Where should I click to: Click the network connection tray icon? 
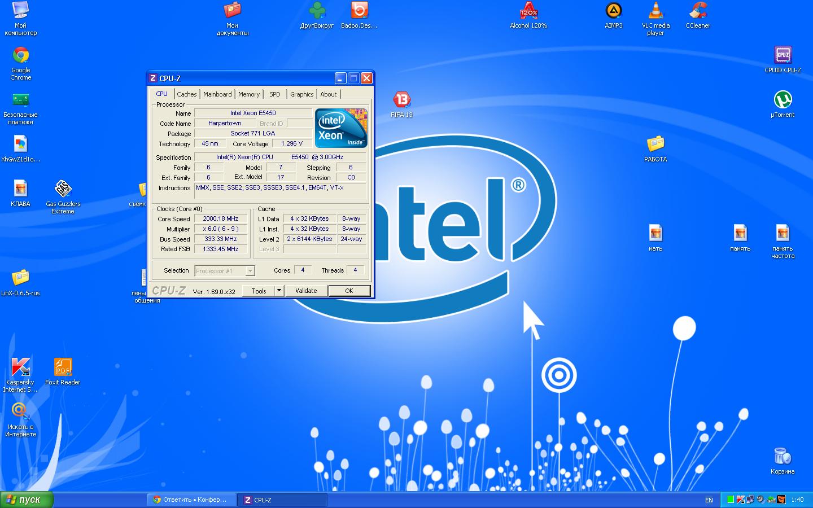(x=750, y=500)
